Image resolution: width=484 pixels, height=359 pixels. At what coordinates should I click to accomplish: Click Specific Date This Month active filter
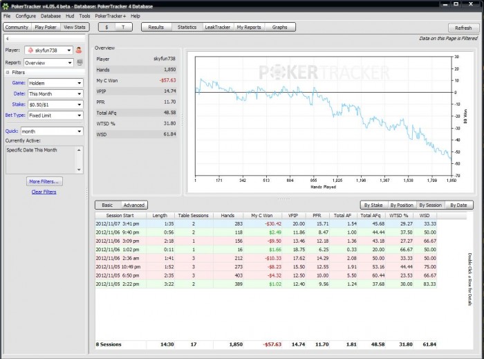[32, 150]
